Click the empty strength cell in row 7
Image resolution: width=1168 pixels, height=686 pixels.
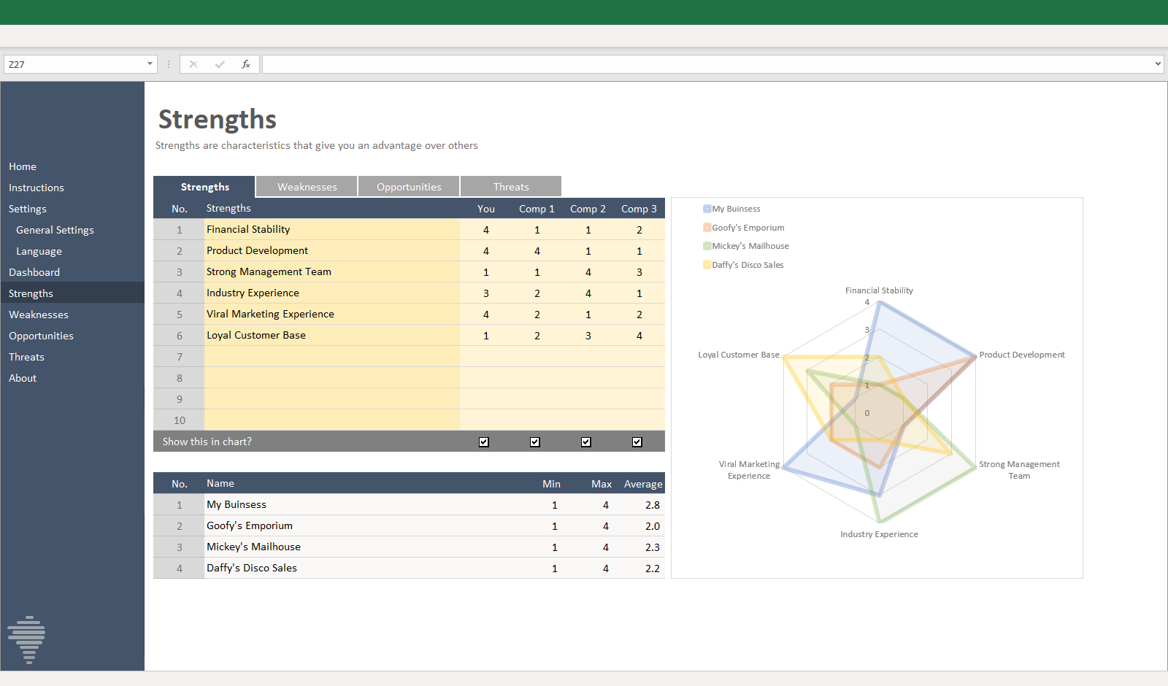(332, 356)
